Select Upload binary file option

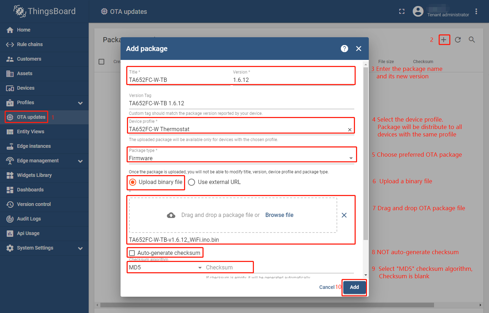(156, 182)
